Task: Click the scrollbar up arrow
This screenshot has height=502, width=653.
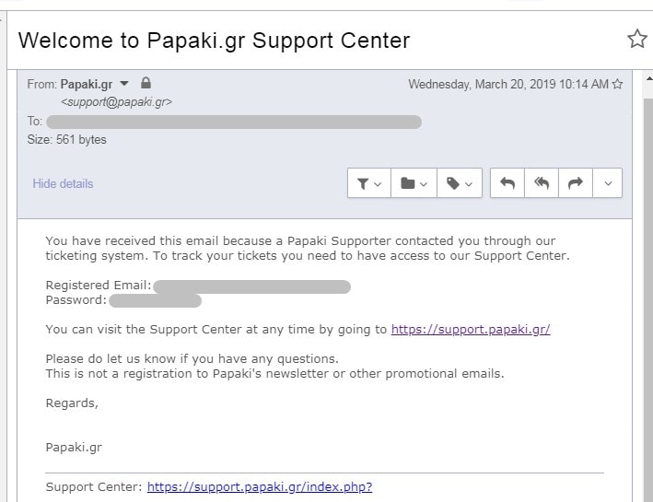Action: click(x=648, y=78)
